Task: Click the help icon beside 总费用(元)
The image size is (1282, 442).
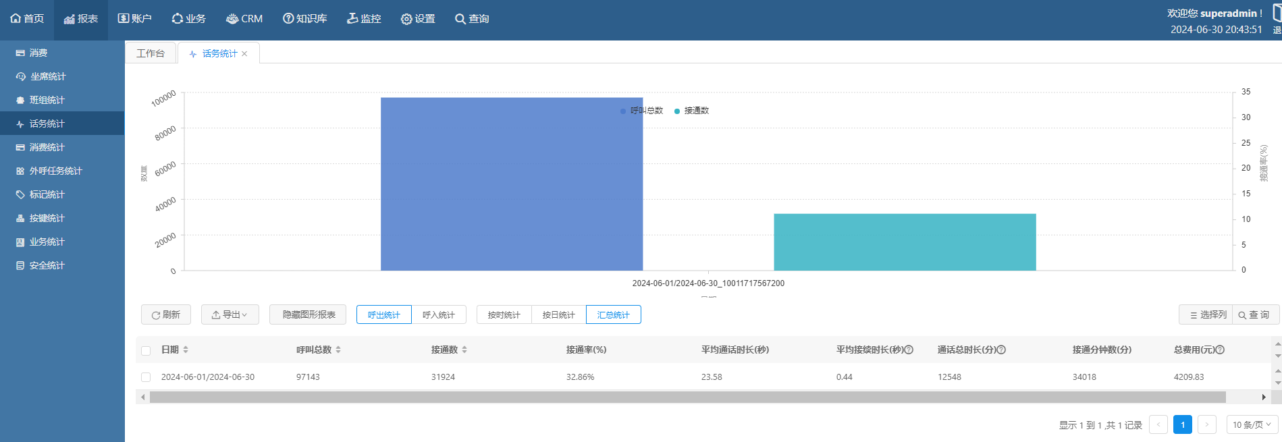Action: pos(1220,350)
